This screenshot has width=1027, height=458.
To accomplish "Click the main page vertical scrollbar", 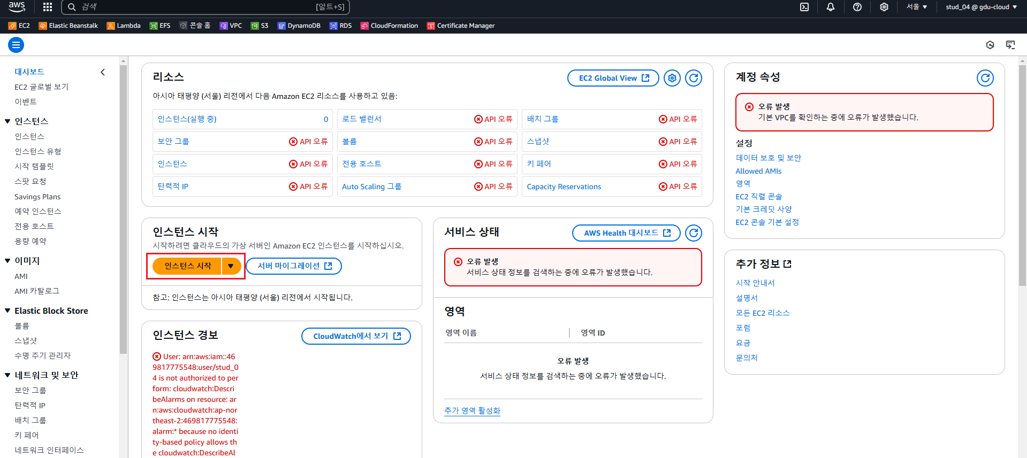I will [1022, 176].
